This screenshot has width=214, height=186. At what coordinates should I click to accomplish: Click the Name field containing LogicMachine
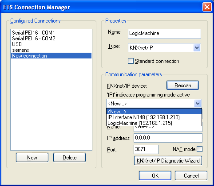click(x=164, y=34)
